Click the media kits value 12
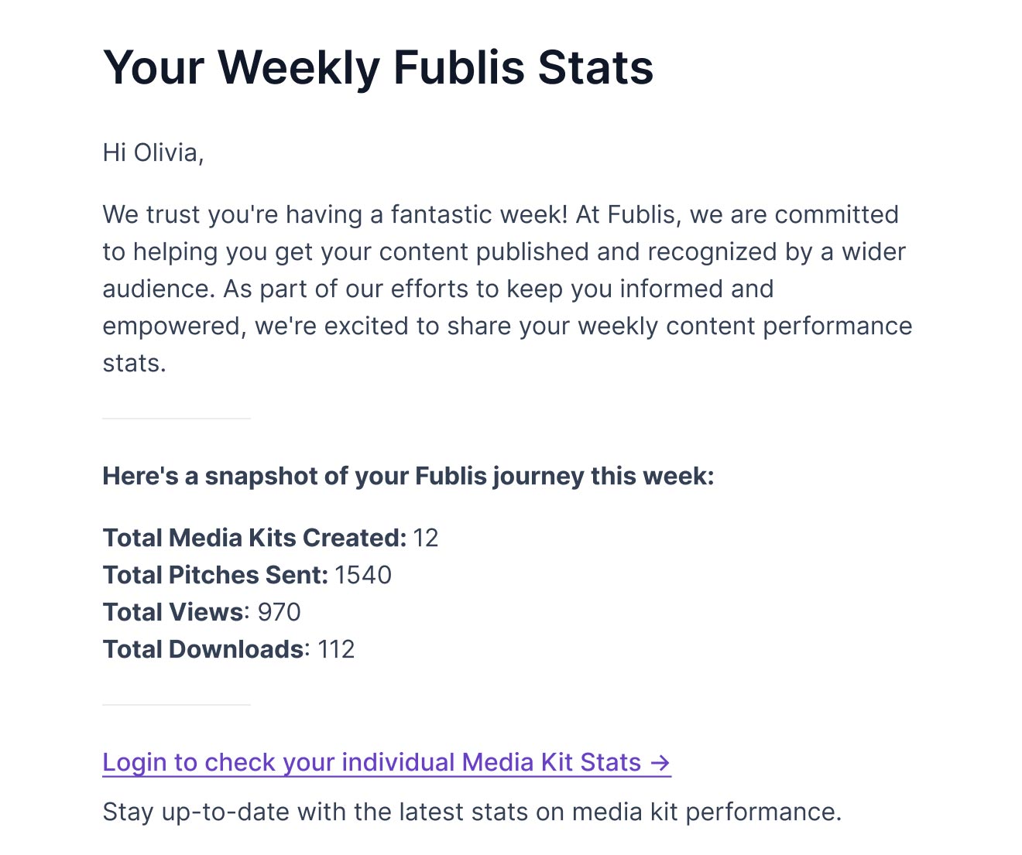 tap(426, 538)
